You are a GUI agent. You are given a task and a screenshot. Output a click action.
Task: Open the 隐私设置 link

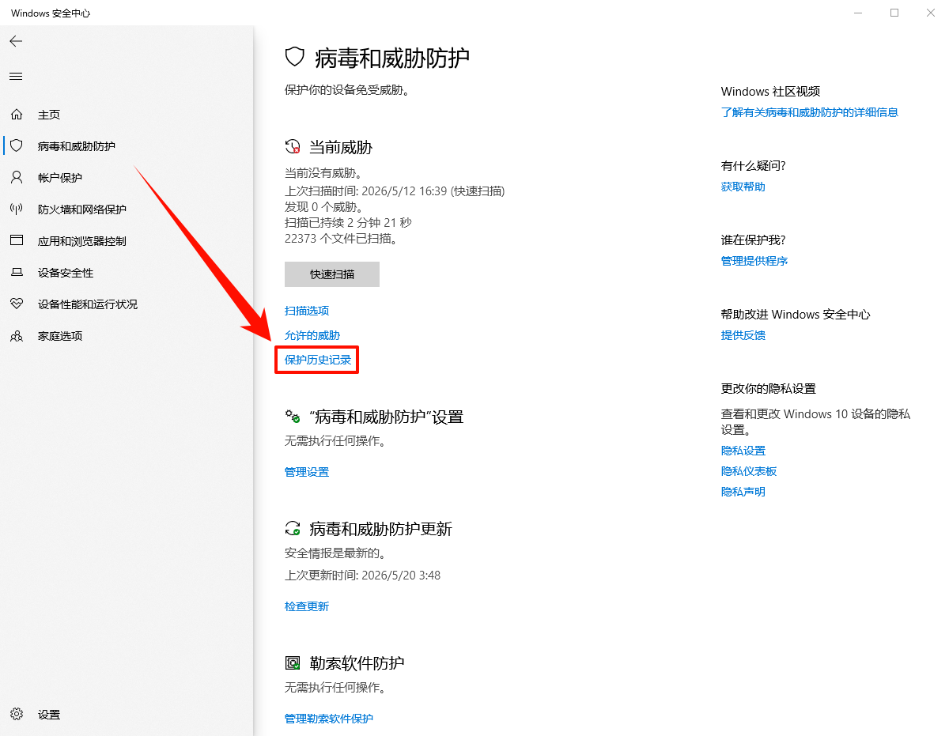tap(743, 451)
